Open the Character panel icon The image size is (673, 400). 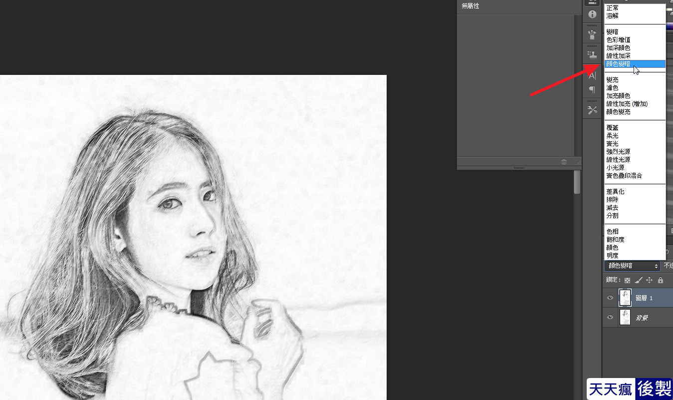592,75
